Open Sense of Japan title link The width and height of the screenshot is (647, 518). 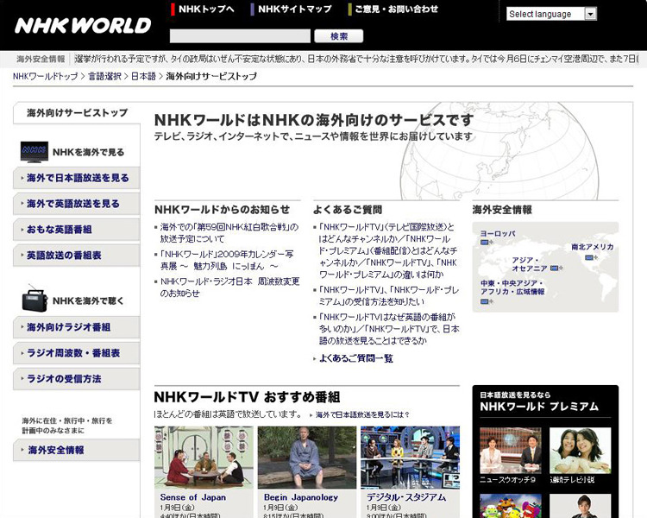192,497
